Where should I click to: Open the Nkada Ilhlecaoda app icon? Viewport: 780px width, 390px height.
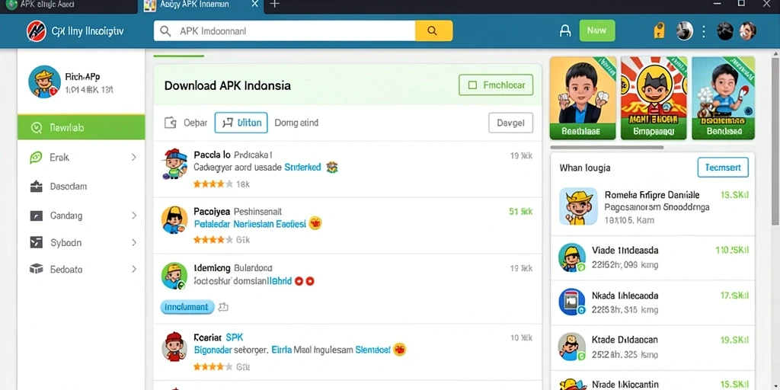(x=571, y=302)
